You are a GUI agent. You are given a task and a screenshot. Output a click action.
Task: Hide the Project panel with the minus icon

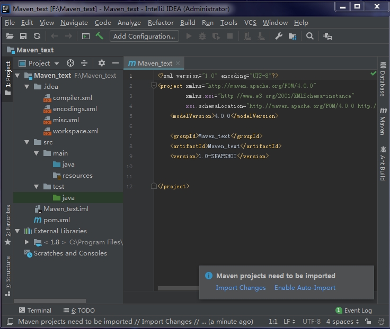[x=116, y=63]
